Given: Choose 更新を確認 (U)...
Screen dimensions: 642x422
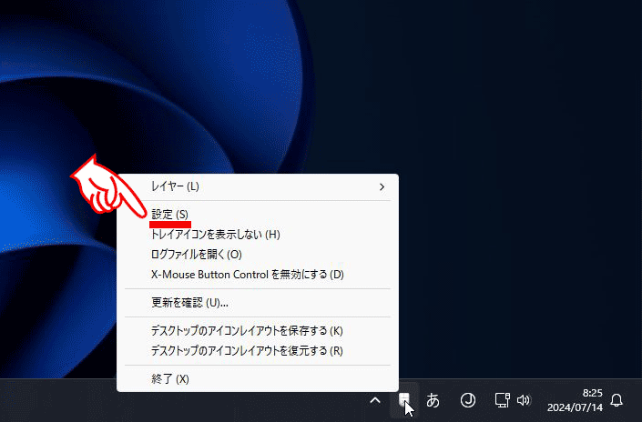Looking at the screenshot, I should click(x=258, y=303).
